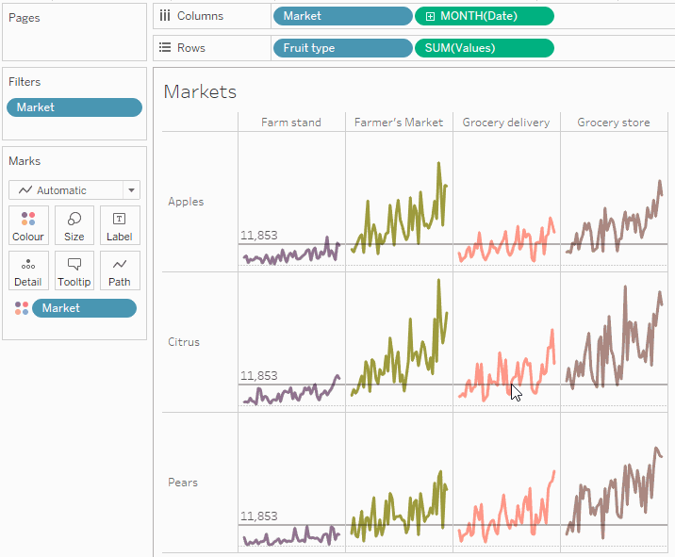675x557 pixels.
Task: Expand the MONTH(Date) plus icon
Action: pos(430,16)
